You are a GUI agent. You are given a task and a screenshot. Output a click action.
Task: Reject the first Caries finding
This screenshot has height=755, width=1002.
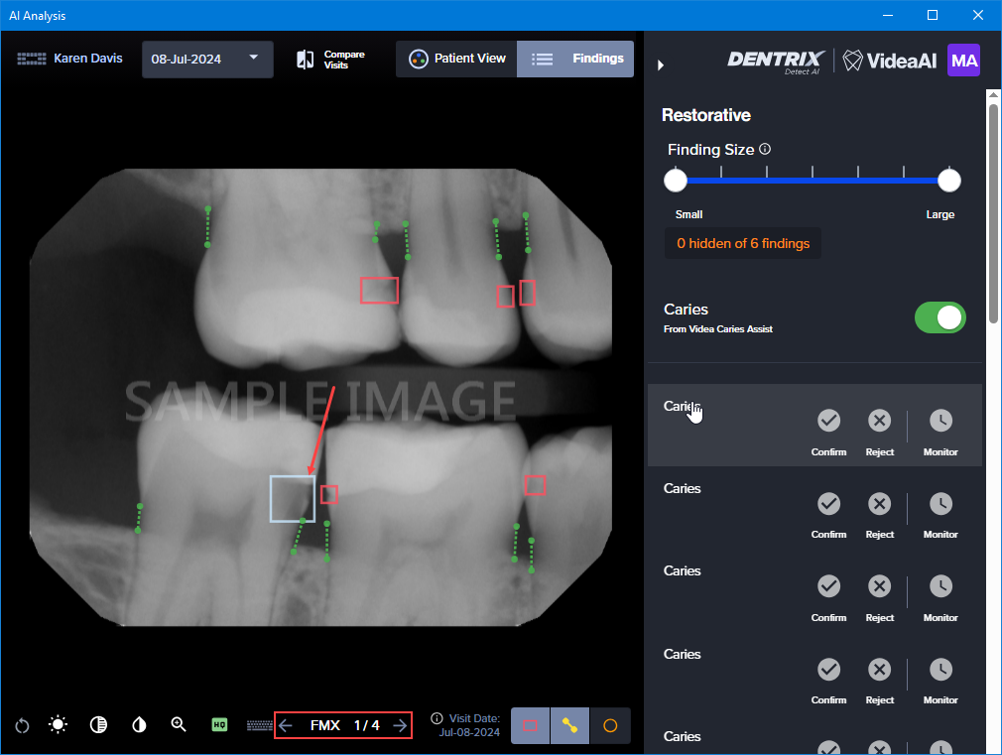[x=879, y=422]
